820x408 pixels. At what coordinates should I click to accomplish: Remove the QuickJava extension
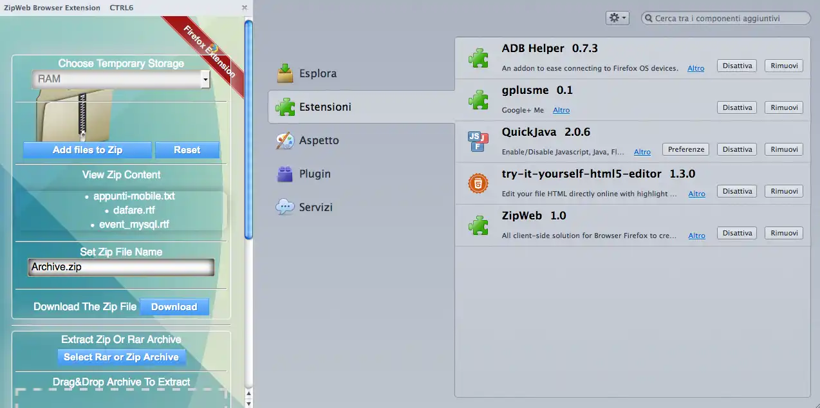[x=784, y=149]
